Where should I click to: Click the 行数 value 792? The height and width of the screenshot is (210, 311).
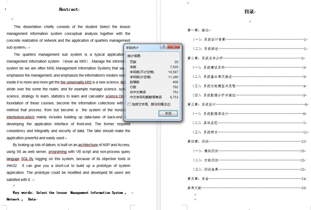click(175, 87)
